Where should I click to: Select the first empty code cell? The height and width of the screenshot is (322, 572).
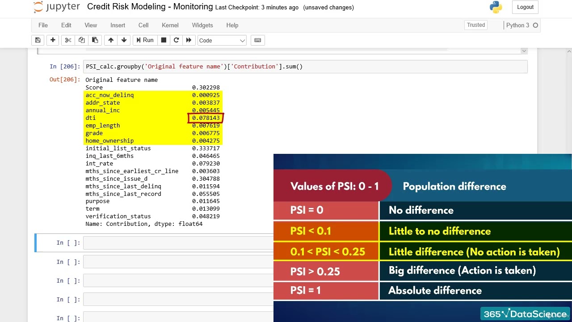[178, 243]
